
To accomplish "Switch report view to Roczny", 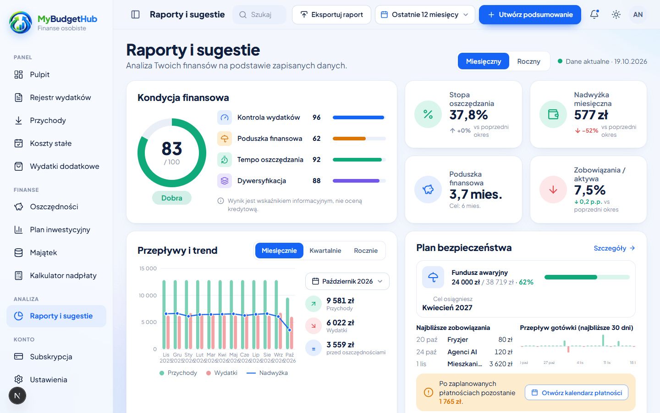I will tap(528, 61).
